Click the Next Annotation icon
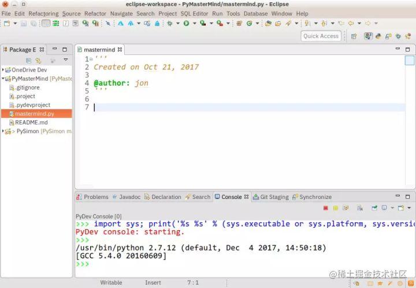This screenshot has width=416, height=288. [307, 23]
